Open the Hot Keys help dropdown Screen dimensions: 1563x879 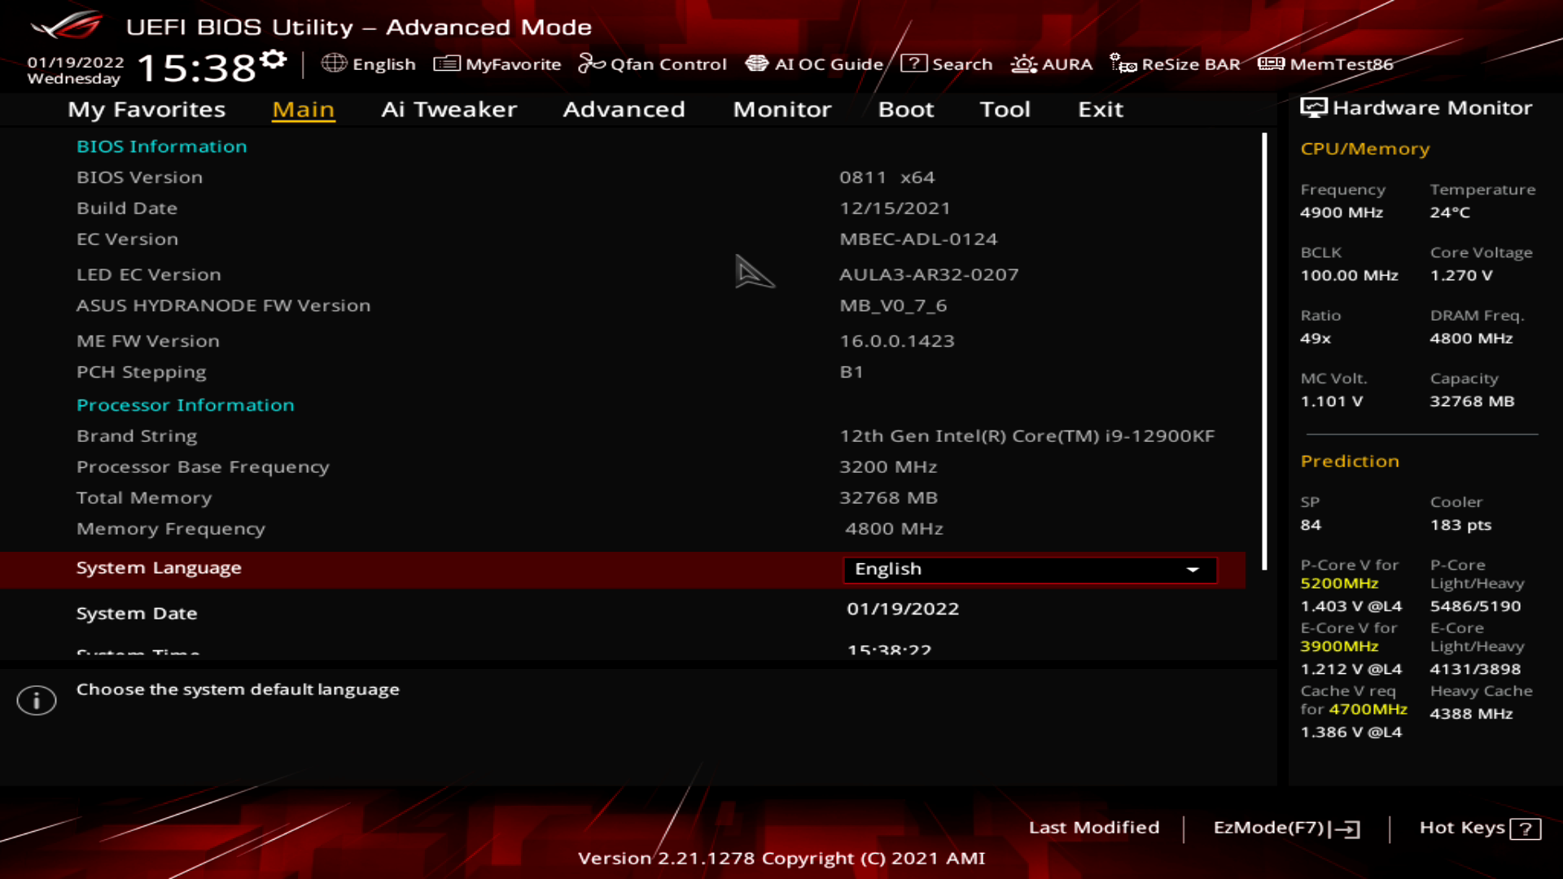(1479, 828)
